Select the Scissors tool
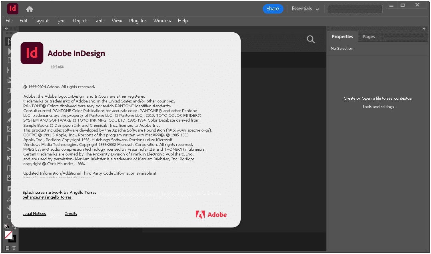This screenshot has height=254, width=431. coord(9,149)
